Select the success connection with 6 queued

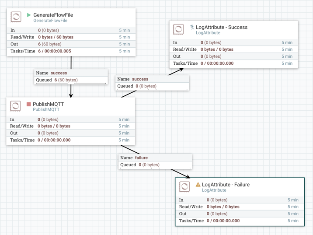[71, 76]
